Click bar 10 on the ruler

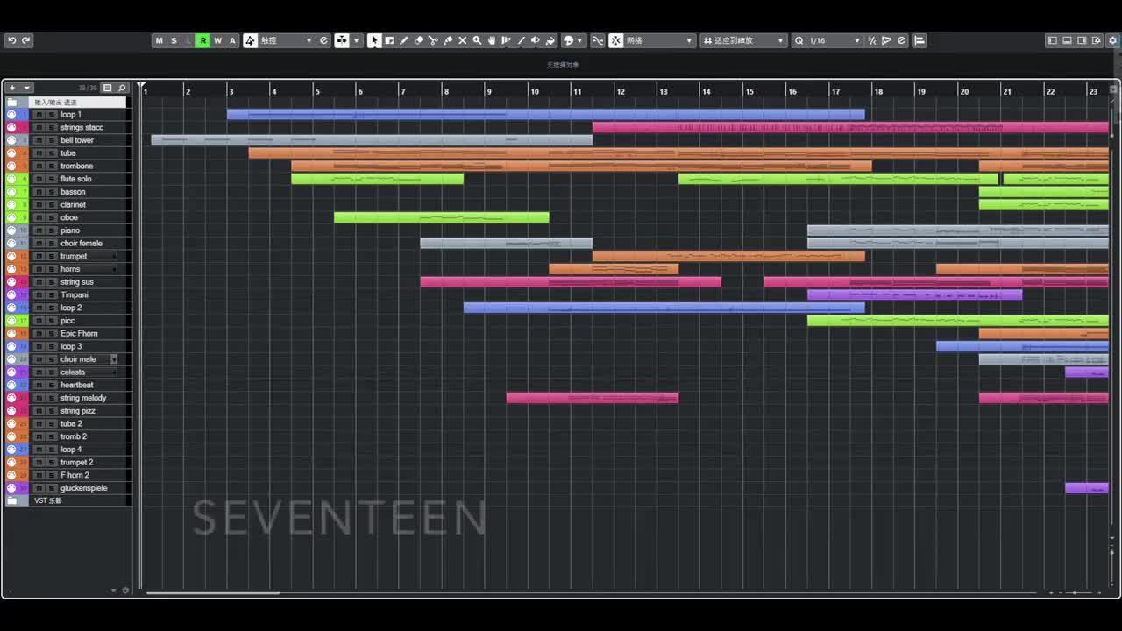(534, 91)
